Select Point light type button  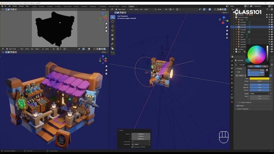click(x=241, y=75)
